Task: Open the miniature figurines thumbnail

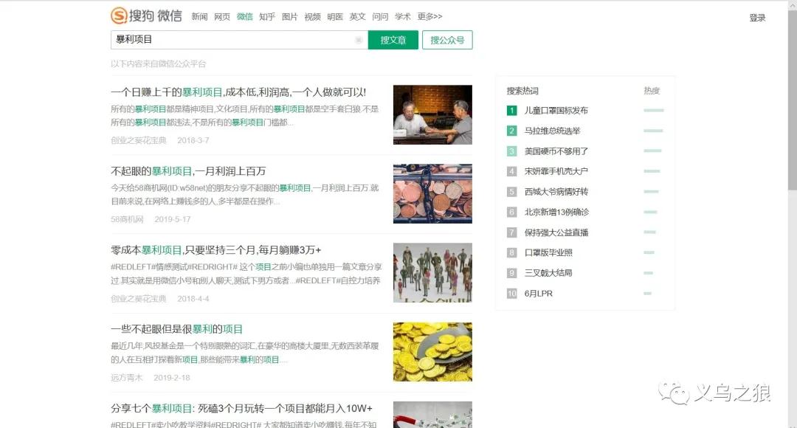Action: tap(432, 272)
